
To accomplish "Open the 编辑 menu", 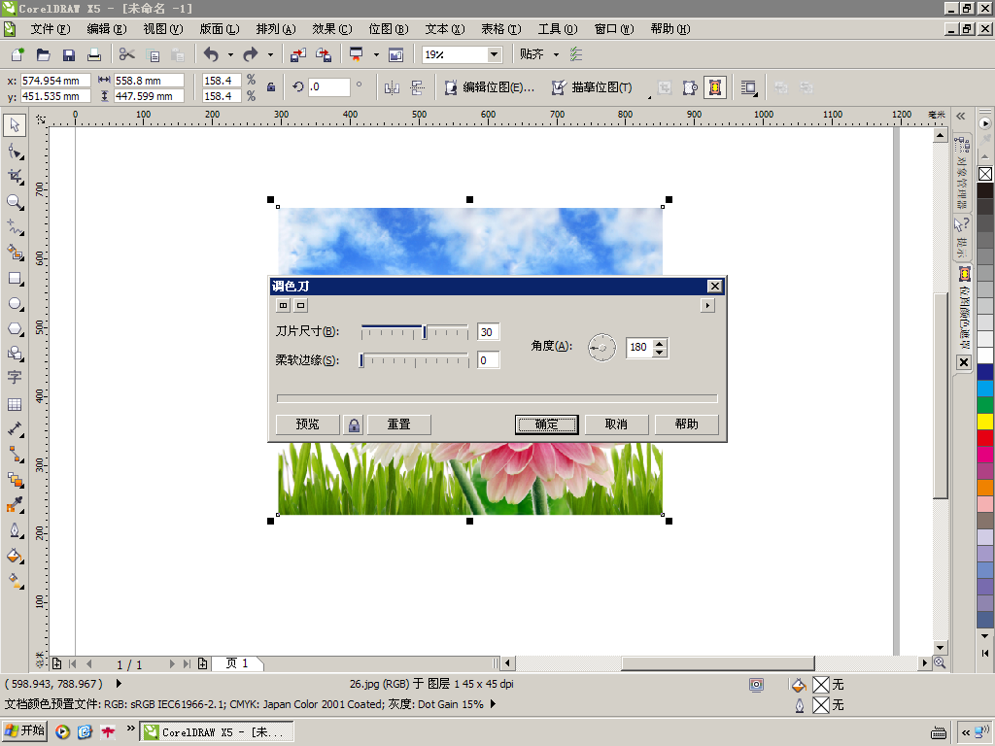I will point(107,29).
